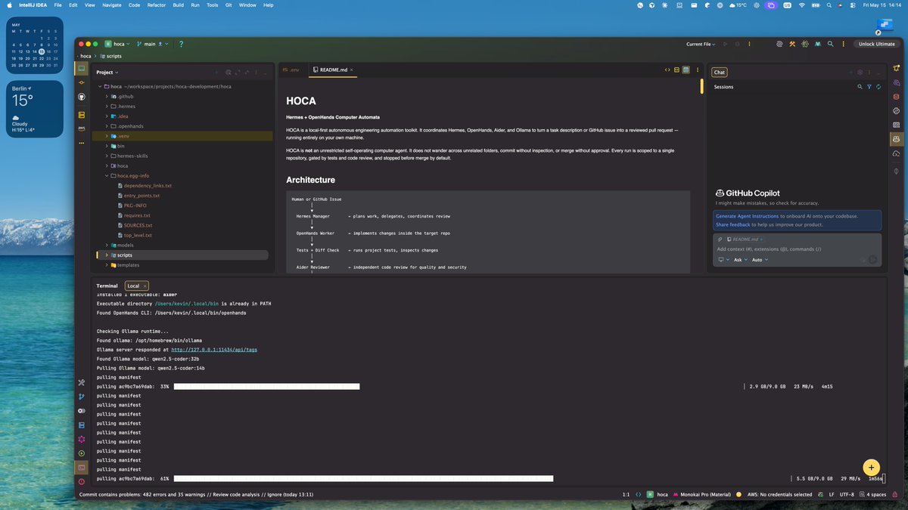Open the Git branch tool window icon
Image resolution: width=908 pixels, height=510 pixels.
tap(82, 396)
